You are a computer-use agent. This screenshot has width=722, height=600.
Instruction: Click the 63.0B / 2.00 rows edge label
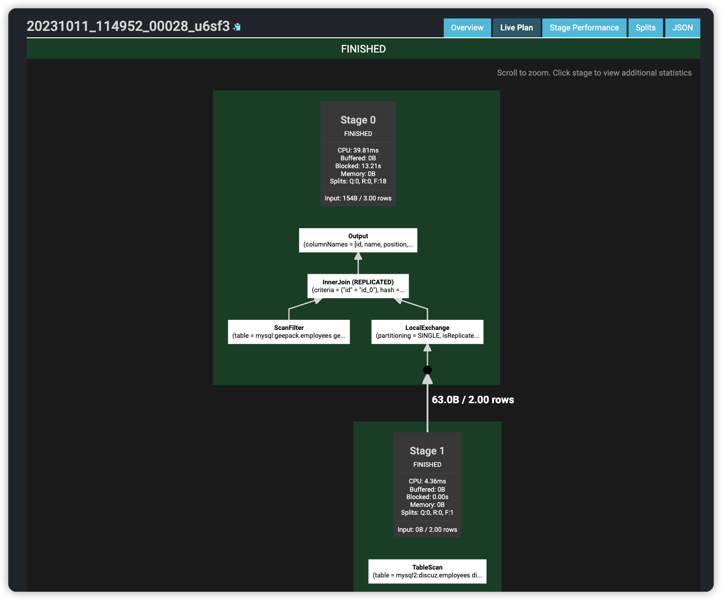473,400
